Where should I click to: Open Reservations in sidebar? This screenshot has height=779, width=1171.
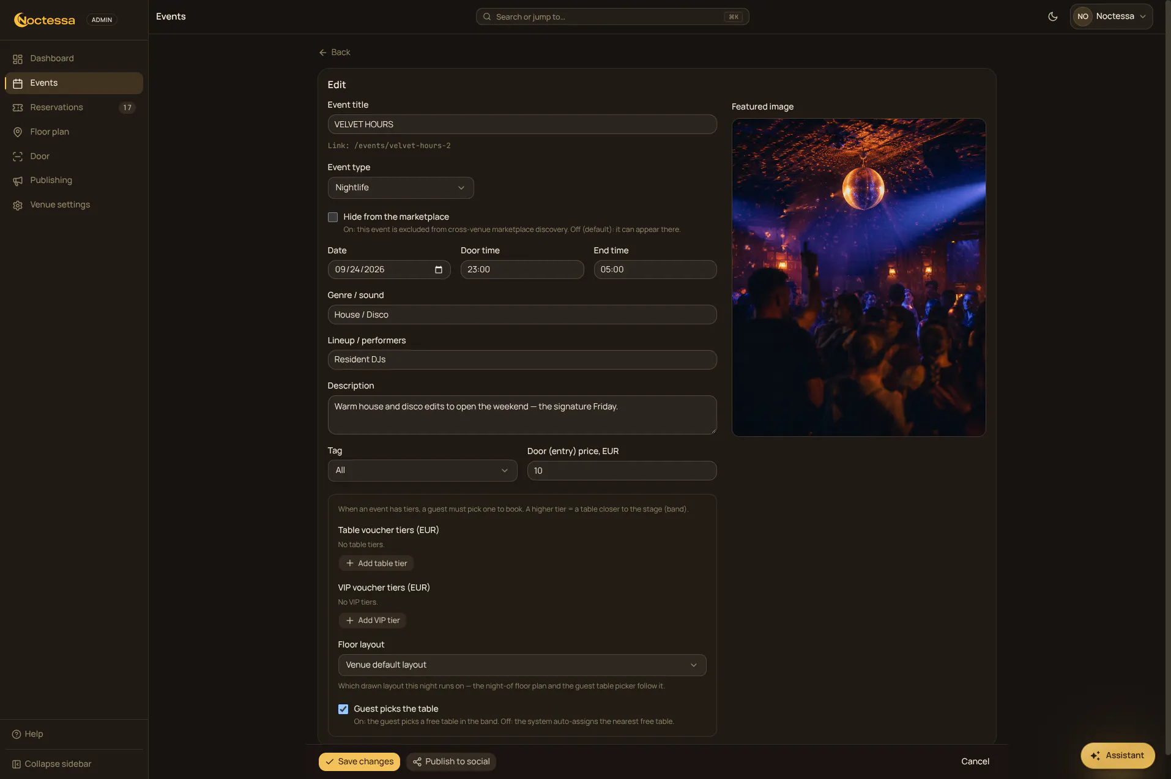[x=74, y=108]
